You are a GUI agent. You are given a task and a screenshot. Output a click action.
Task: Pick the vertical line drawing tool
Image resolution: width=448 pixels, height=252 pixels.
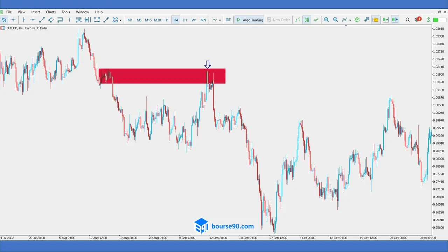point(24,20)
